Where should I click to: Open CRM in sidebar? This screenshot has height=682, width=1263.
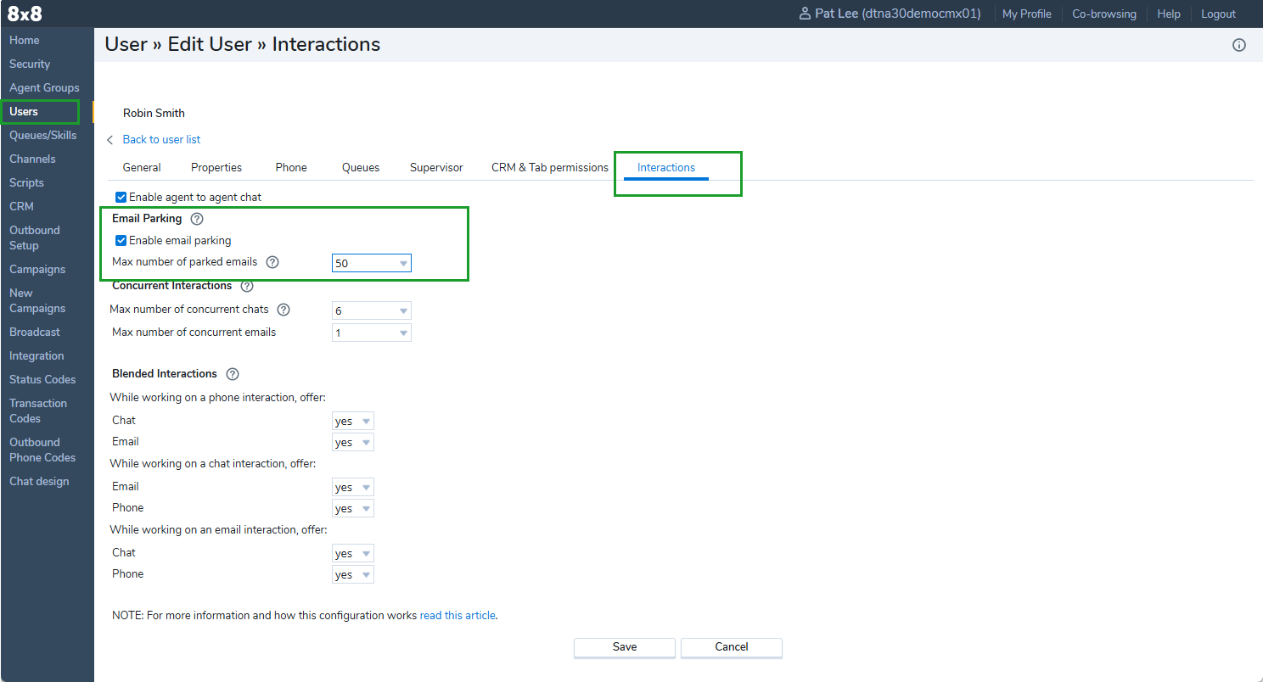point(21,207)
